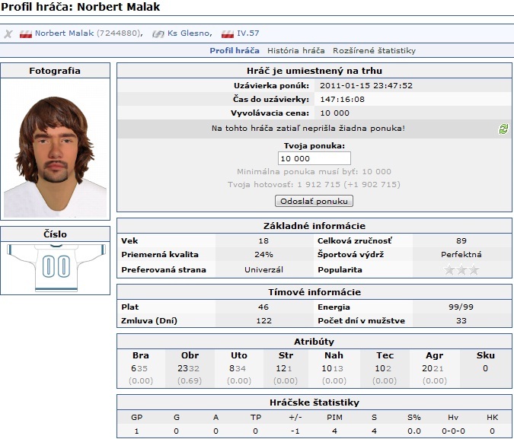514x439 pixels.
Task: Click the Športová výdrž value Perfektná
Action: tap(461, 255)
